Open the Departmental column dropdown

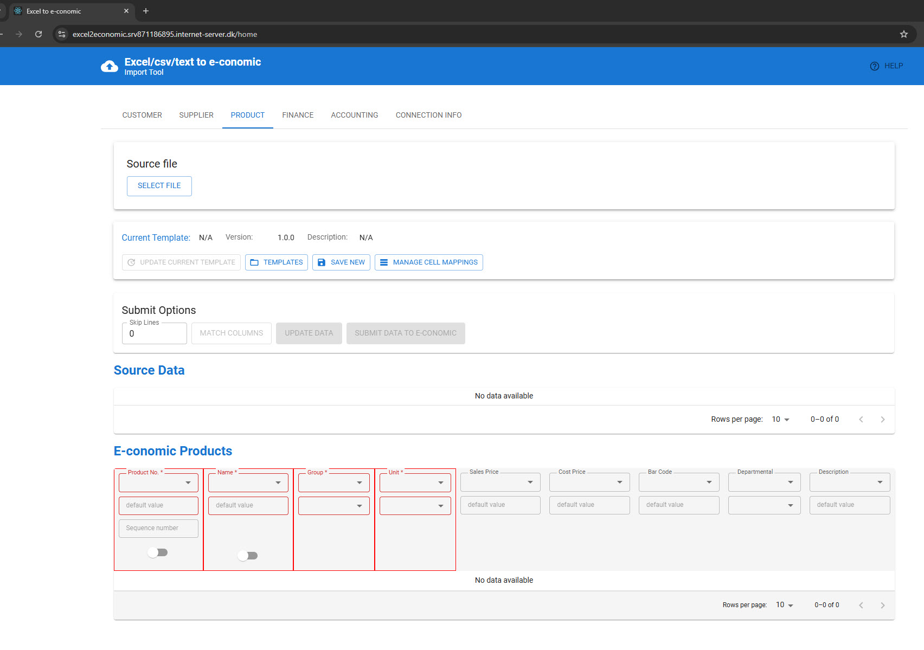click(765, 482)
